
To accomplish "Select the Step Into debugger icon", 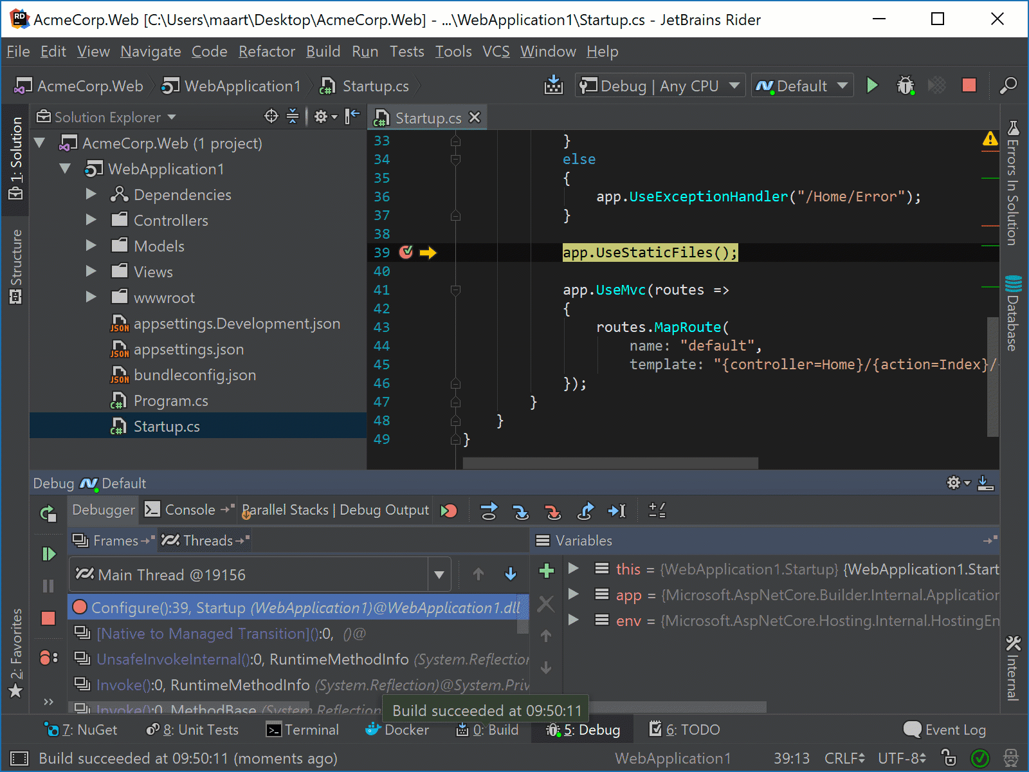I will (x=521, y=510).
